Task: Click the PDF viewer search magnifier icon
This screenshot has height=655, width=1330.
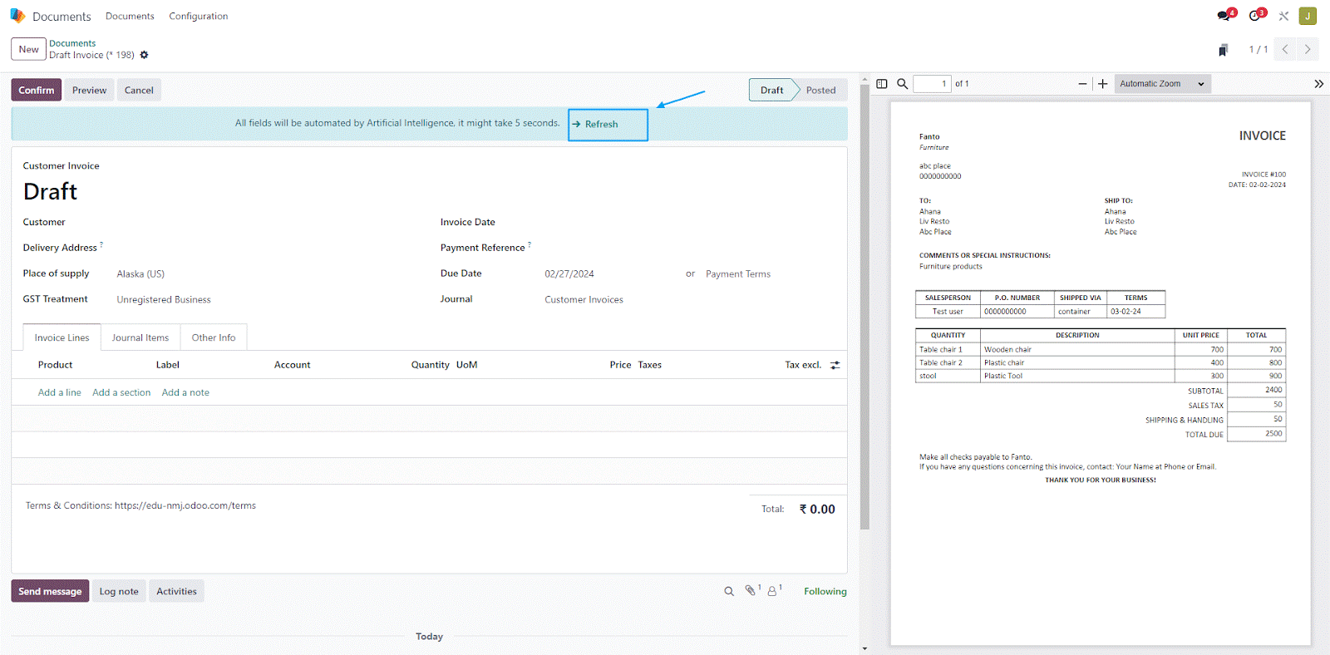Action: tap(902, 84)
